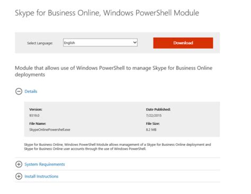
Task: Click the paragraph about PowerShell Module management
Action: 118,146
